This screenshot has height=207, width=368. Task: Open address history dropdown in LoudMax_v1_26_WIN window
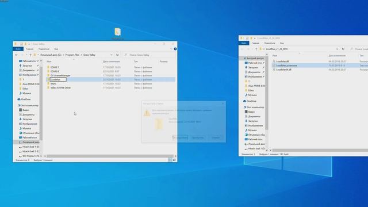coord(337,49)
